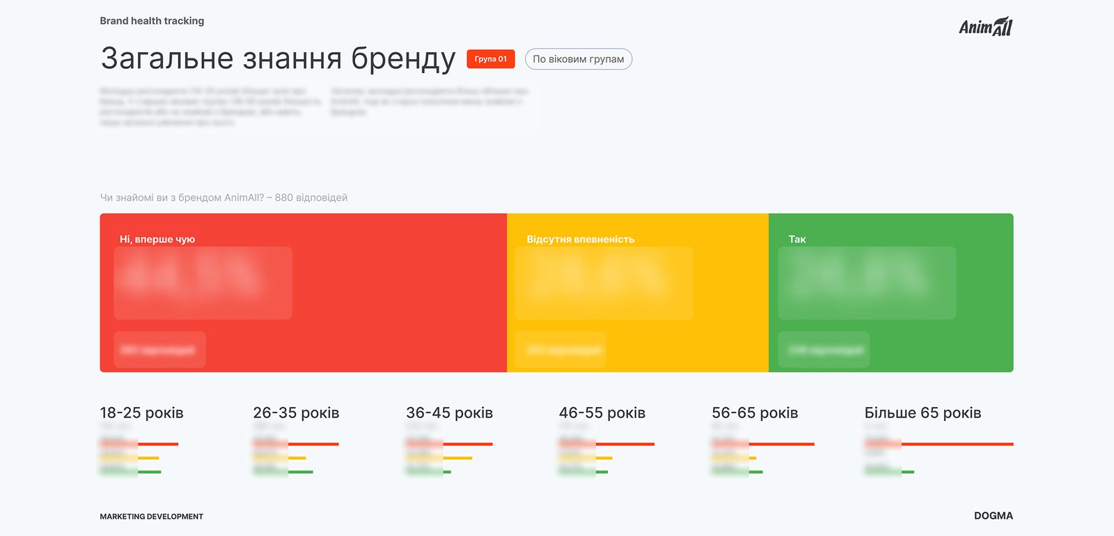Image resolution: width=1114 pixels, height=536 pixels.
Task: Click the red 'Ні, вперше чую' label
Action: click(157, 239)
